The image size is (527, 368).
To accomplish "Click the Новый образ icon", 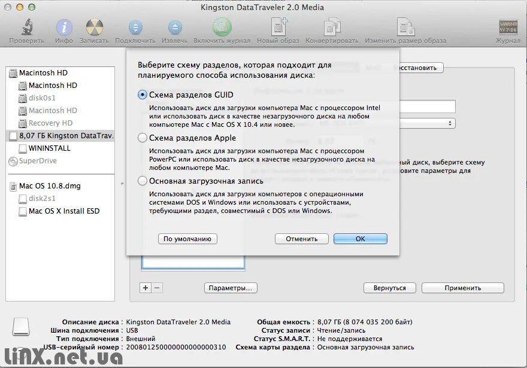I will pyautogui.click(x=279, y=27).
